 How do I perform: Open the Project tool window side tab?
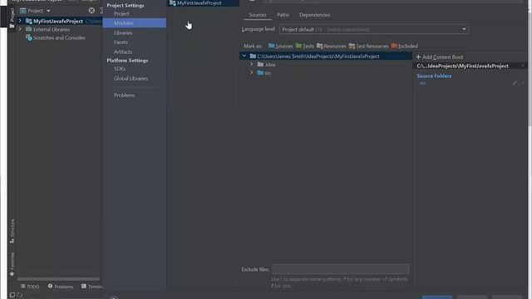[12, 17]
